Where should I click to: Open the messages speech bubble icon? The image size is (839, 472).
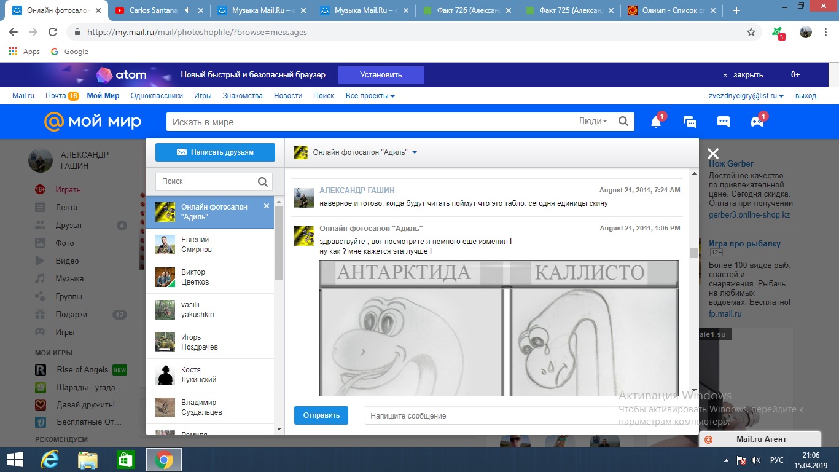click(724, 122)
